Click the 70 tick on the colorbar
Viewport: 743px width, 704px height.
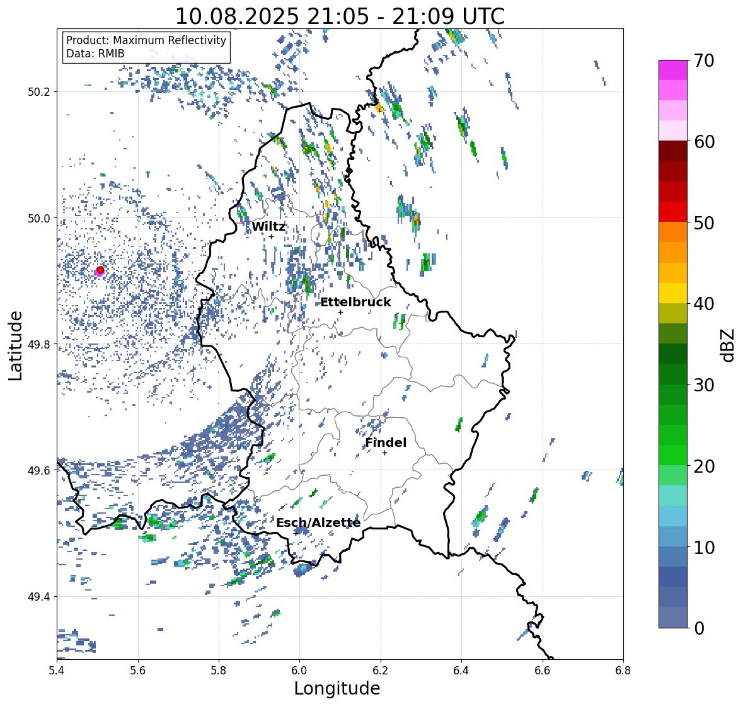coord(704,61)
